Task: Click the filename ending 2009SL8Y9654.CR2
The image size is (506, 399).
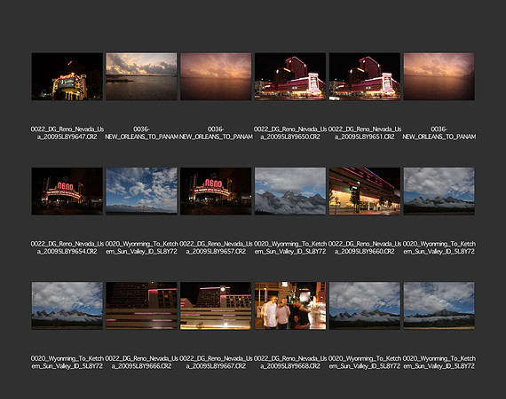Action: click(67, 248)
